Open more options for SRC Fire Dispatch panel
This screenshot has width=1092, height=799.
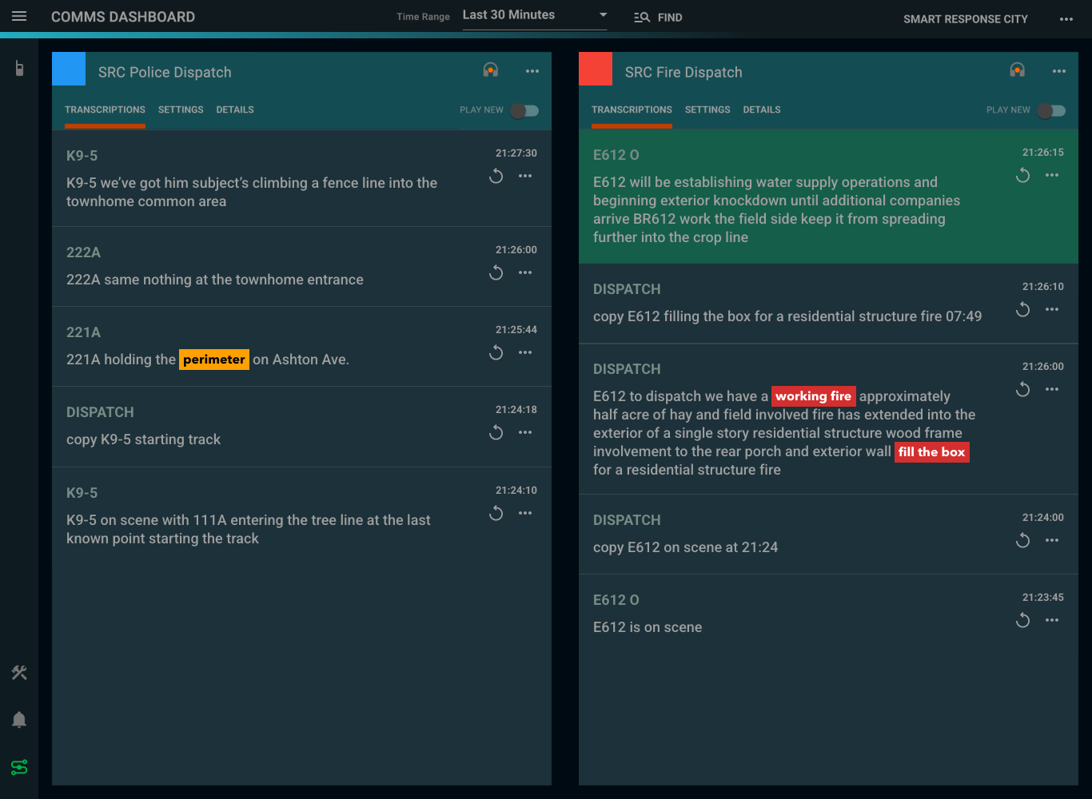[x=1059, y=71]
